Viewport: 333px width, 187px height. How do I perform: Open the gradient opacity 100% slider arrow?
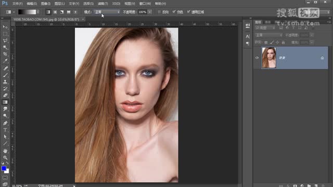[x=150, y=12]
